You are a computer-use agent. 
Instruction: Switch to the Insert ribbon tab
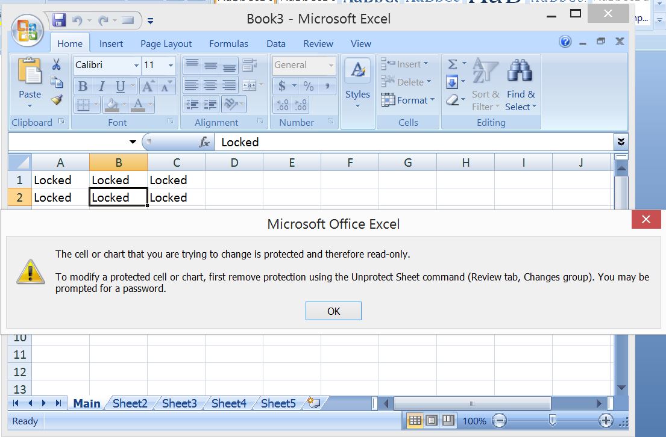coord(111,44)
